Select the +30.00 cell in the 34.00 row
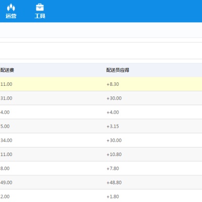Screen dimensions: 202x202 click(x=114, y=140)
